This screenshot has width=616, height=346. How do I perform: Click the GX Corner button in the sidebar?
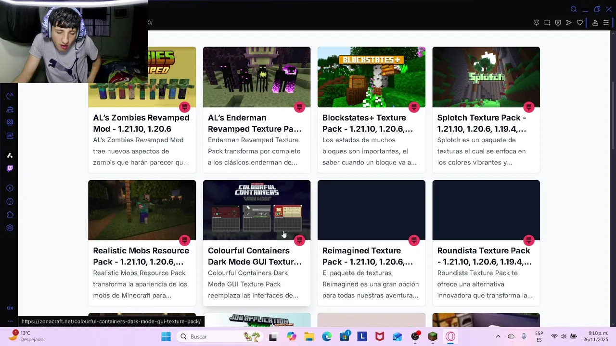[x=10, y=308]
